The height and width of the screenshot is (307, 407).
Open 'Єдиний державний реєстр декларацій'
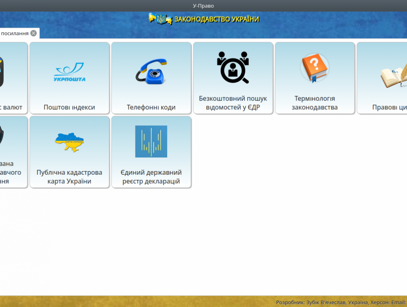151,177
